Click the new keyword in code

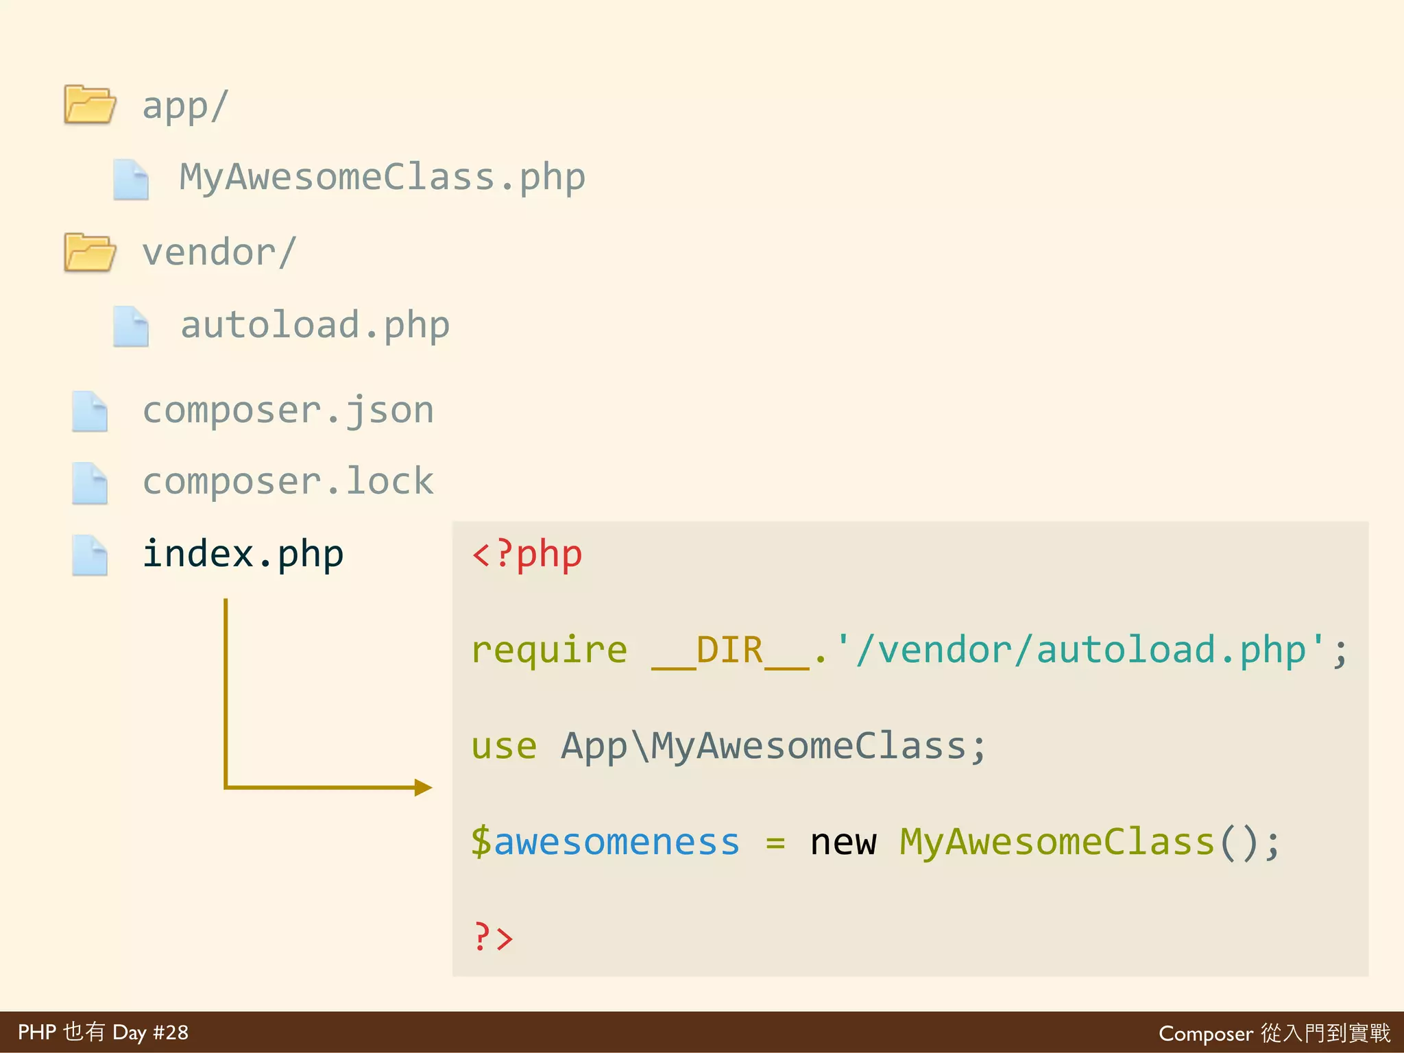843,843
